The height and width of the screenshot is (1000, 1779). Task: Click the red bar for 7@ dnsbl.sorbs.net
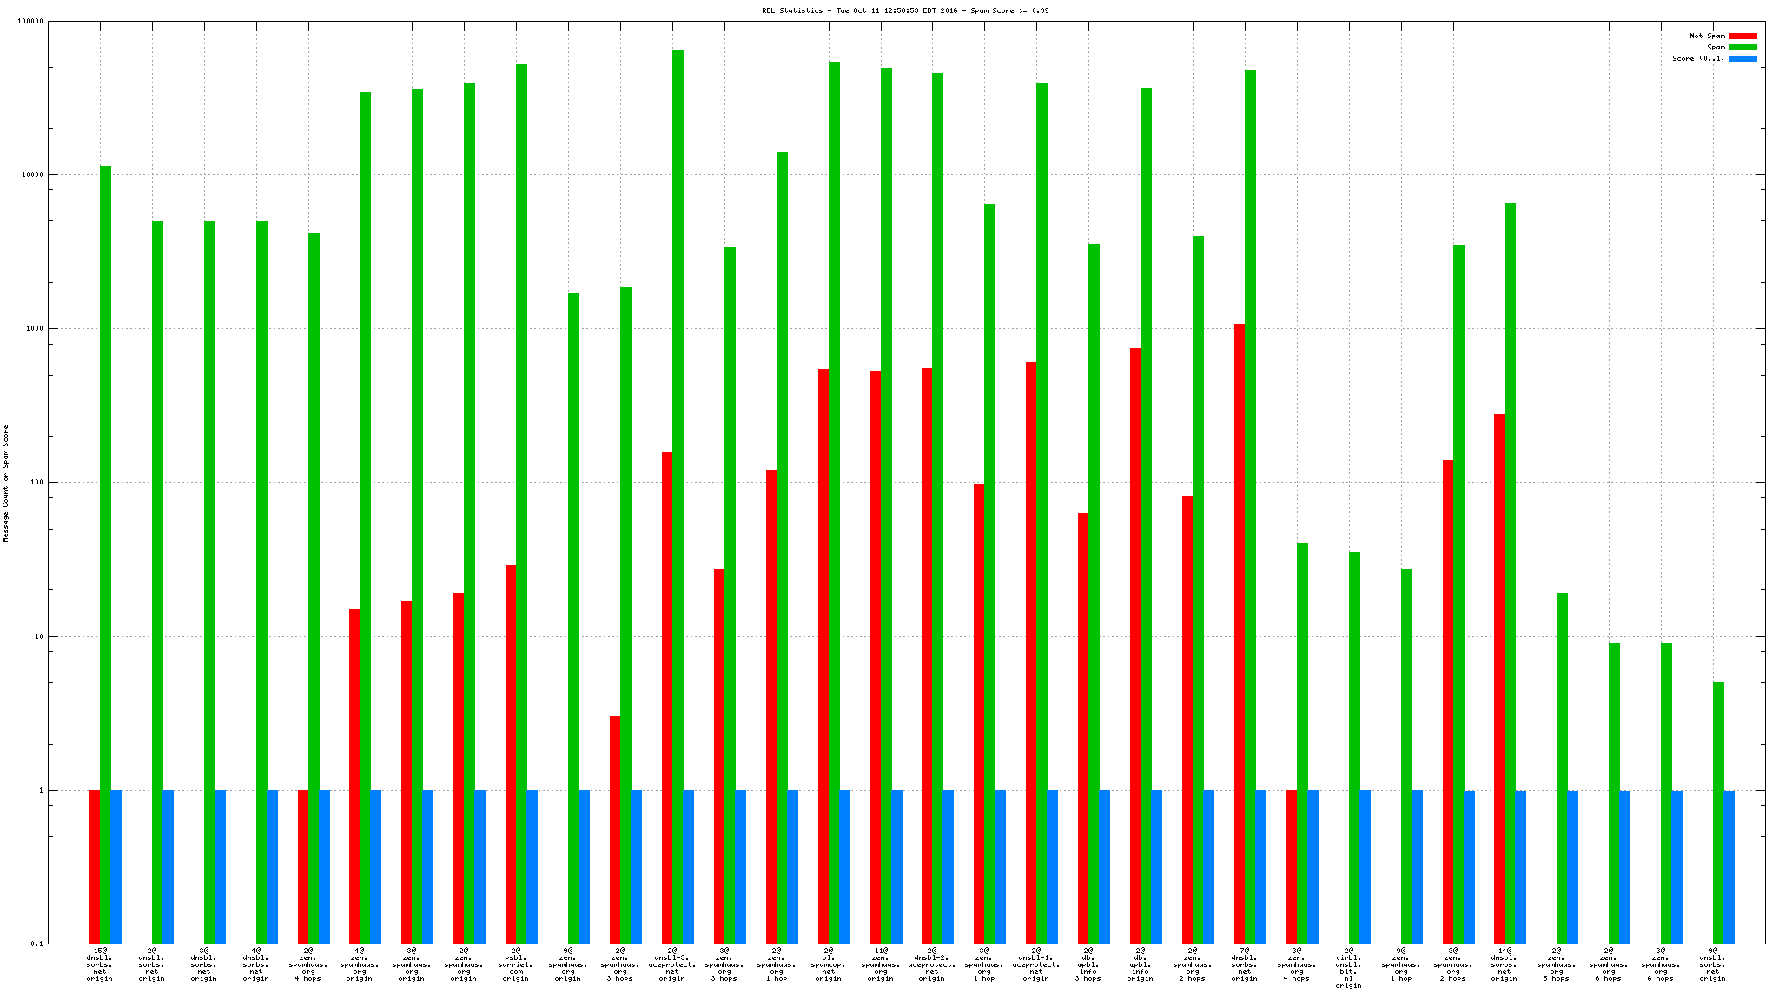pyautogui.click(x=1240, y=634)
